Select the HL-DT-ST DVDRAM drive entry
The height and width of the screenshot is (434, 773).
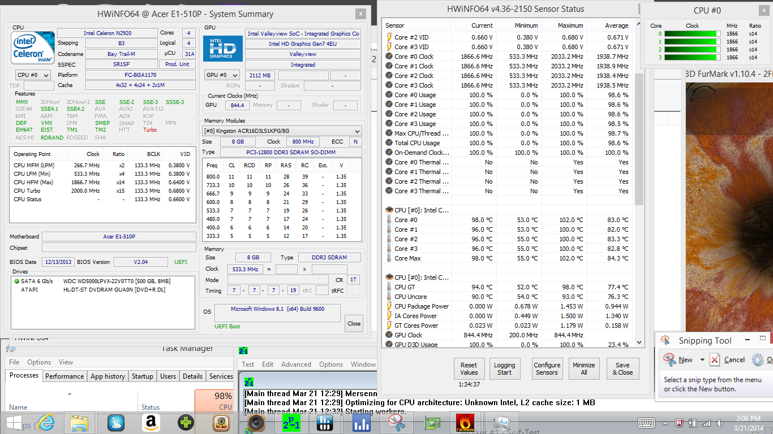(103, 289)
